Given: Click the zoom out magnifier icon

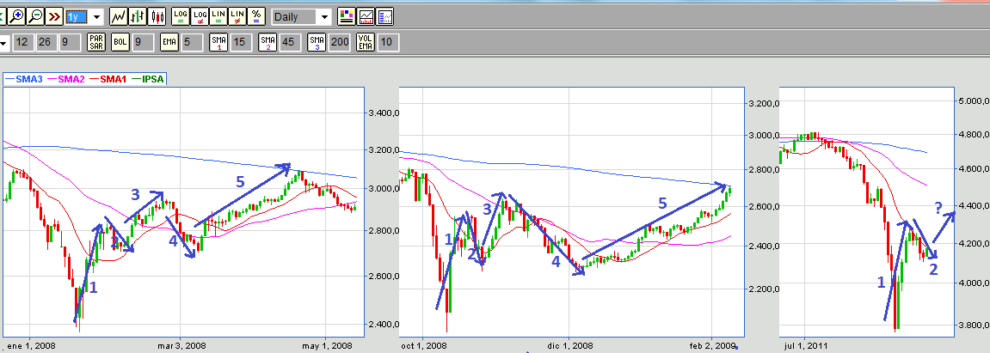Looking at the screenshot, I should click(35, 15).
